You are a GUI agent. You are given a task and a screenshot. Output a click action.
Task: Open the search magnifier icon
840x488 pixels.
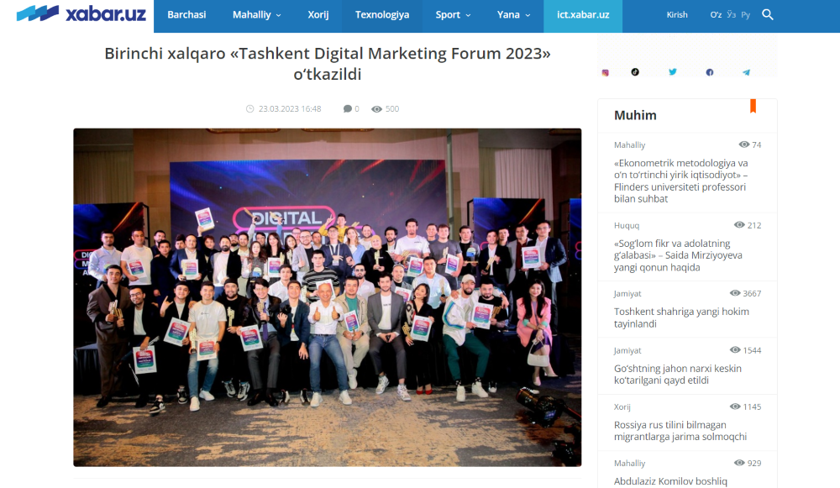point(767,15)
